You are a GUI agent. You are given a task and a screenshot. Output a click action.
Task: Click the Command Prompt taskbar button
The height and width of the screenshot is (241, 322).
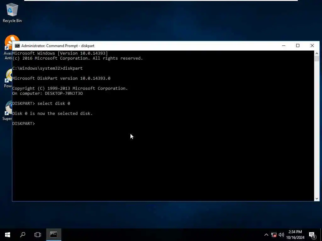click(53, 235)
